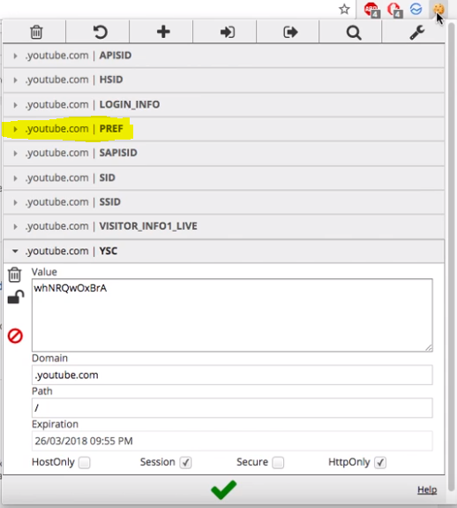Expand the LOGIN_INFO cookie entry

pyautogui.click(x=224, y=104)
